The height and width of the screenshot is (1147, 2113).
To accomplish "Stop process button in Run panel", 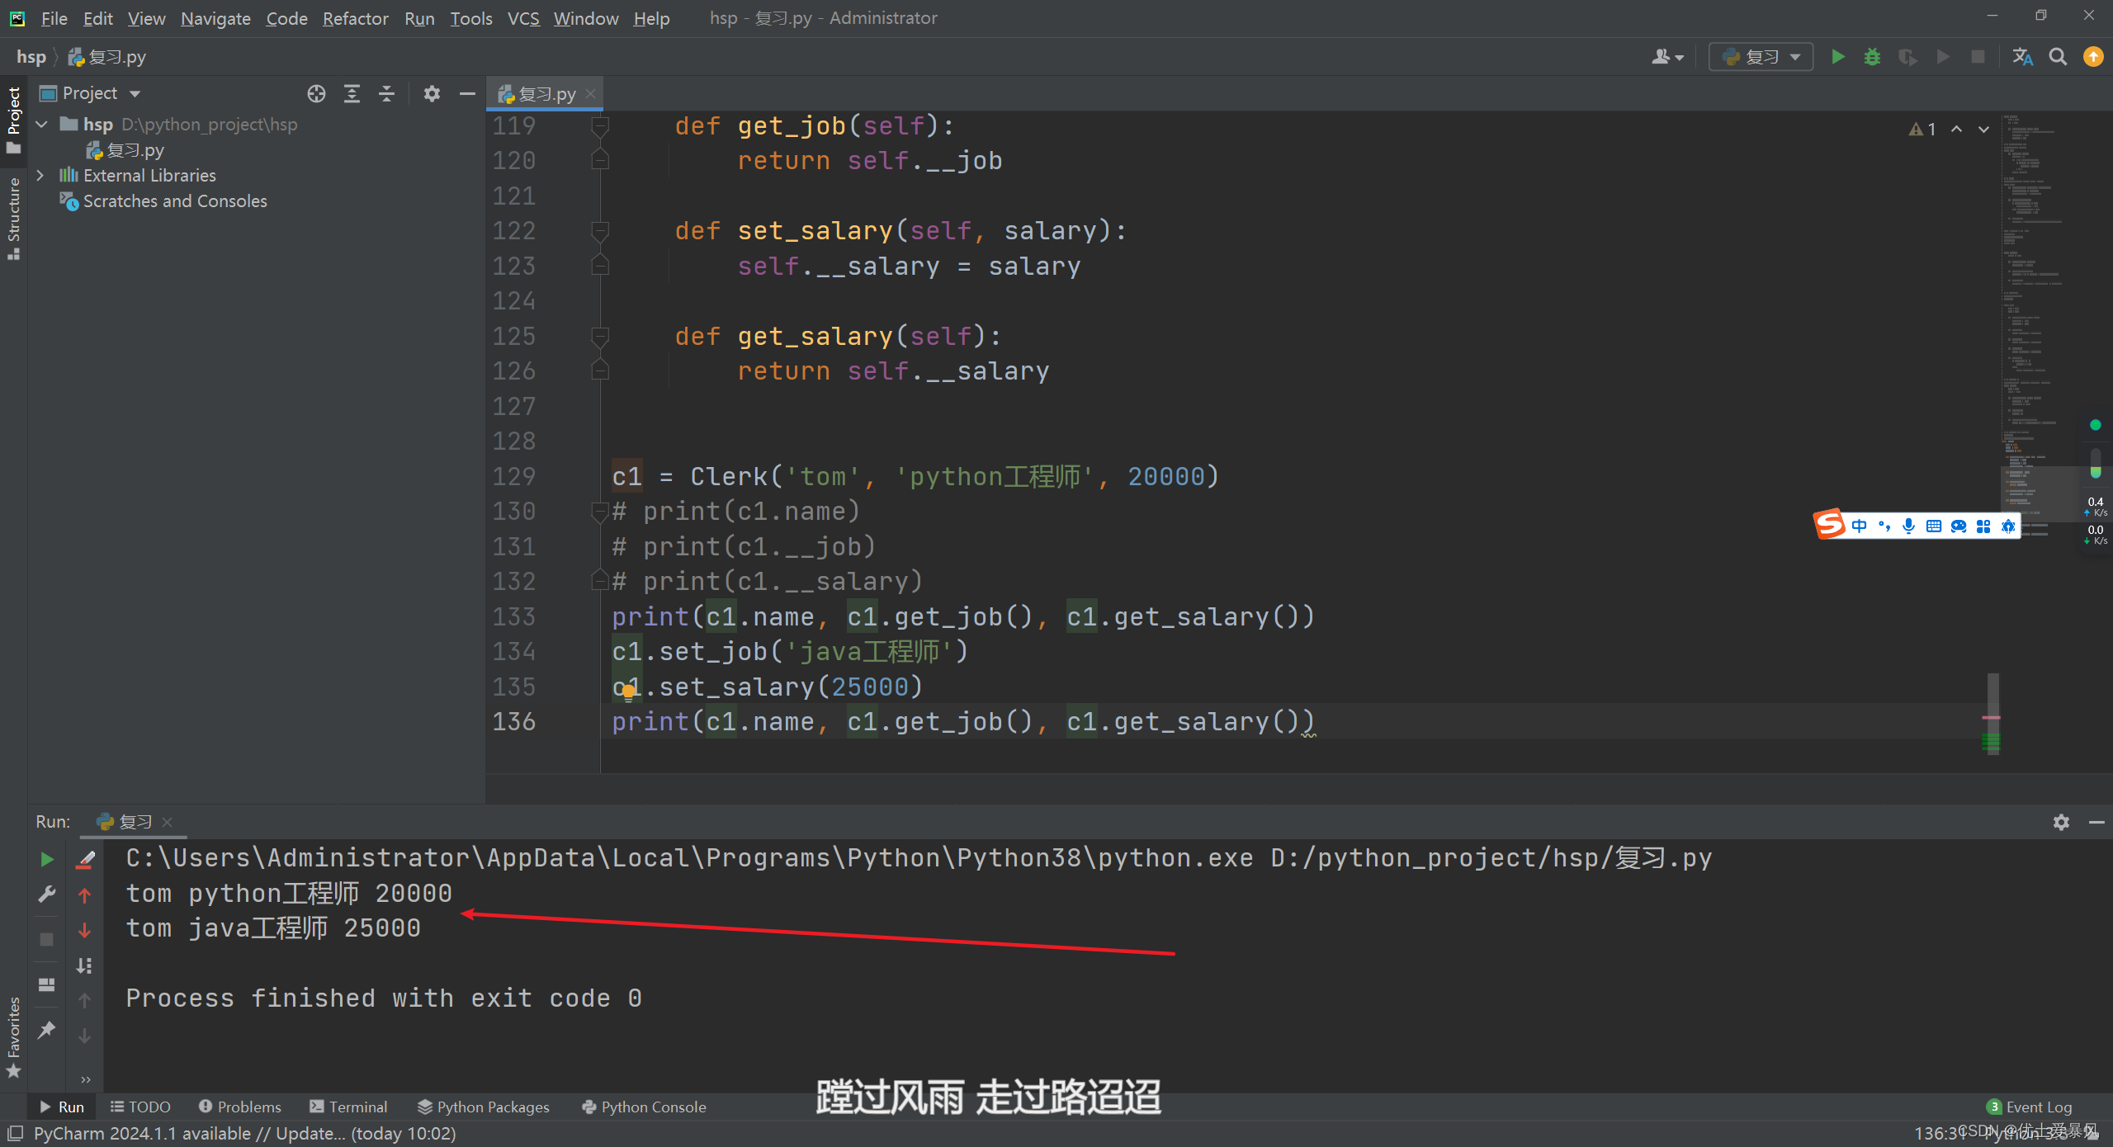I will coord(47,940).
